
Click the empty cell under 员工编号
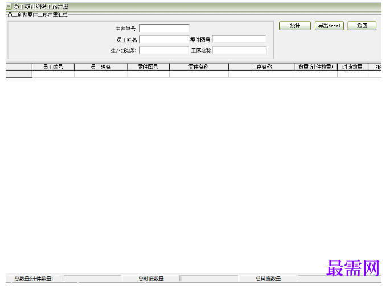[53, 74]
